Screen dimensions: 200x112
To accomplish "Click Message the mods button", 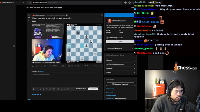I will tap(120, 84).
